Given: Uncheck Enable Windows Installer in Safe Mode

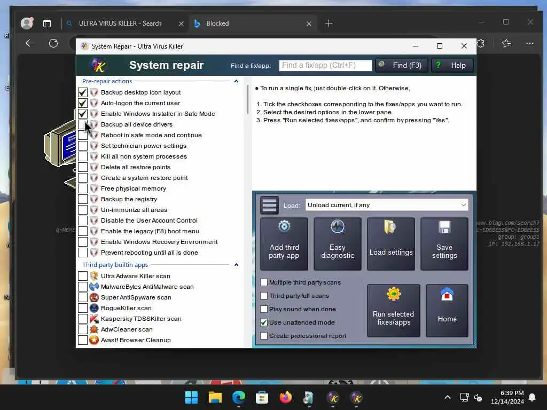Looking at the screenshot, I should point(83,114).
